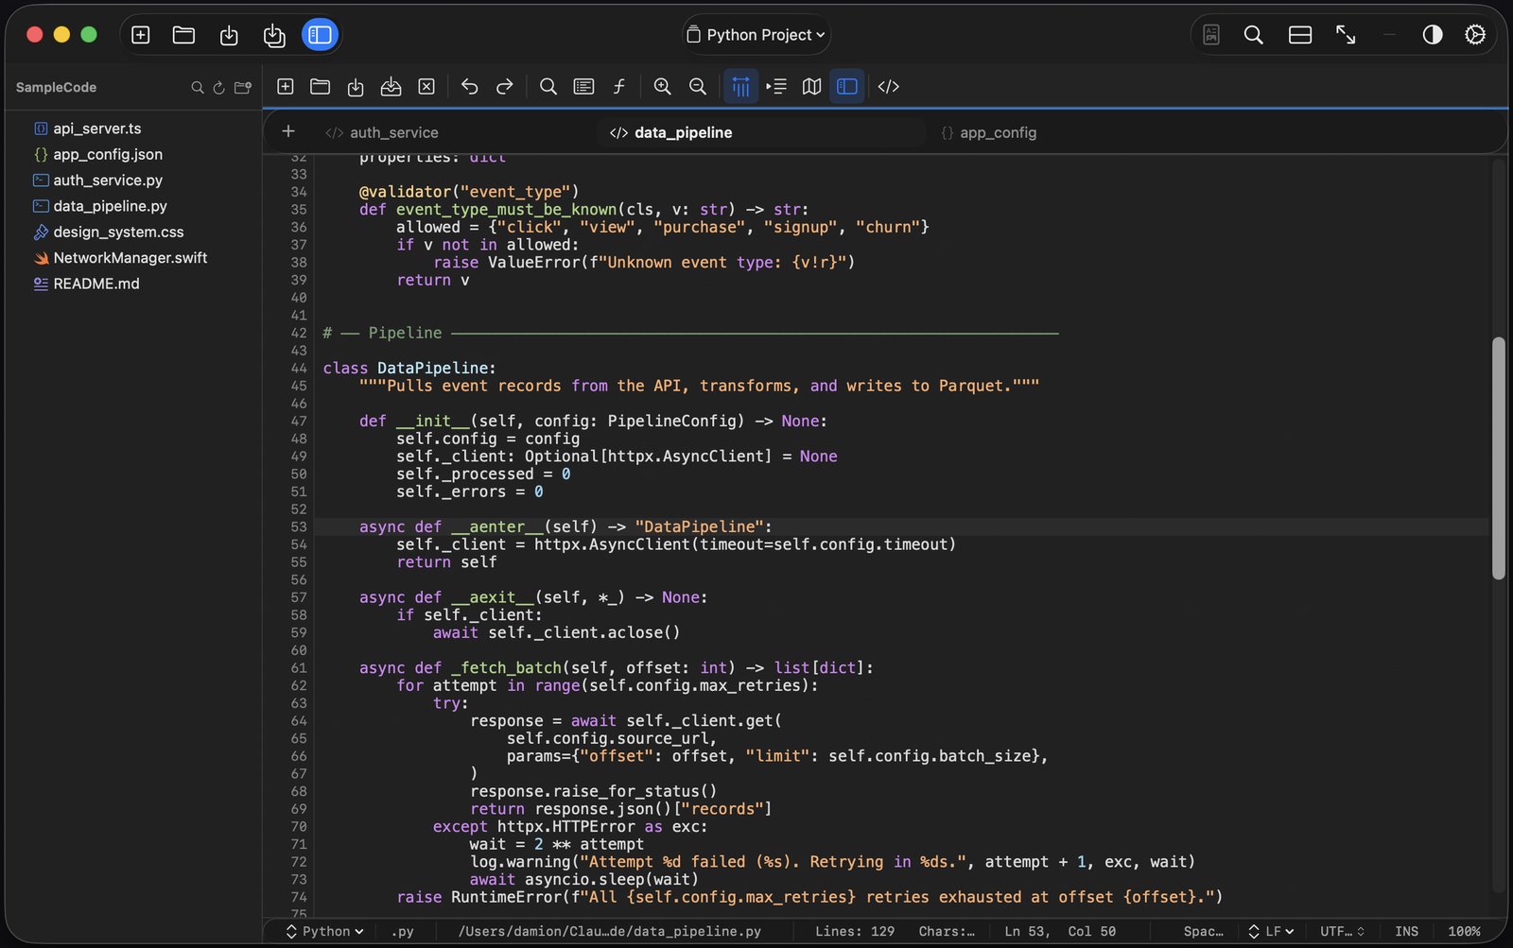The height and width of the screenshot is (948, 1513).
Task: Click the document preview icon at top right
Action: [1211, 35]
